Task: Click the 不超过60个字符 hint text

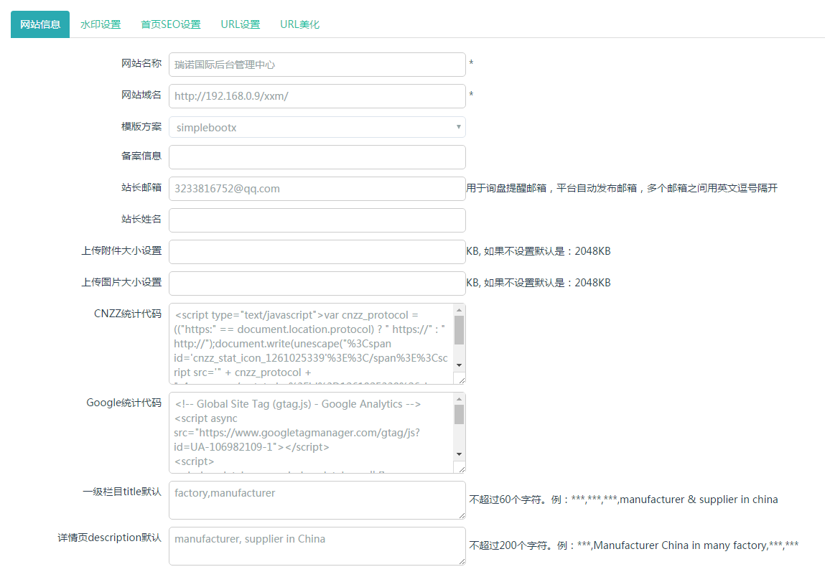Action: pos(623,499)
